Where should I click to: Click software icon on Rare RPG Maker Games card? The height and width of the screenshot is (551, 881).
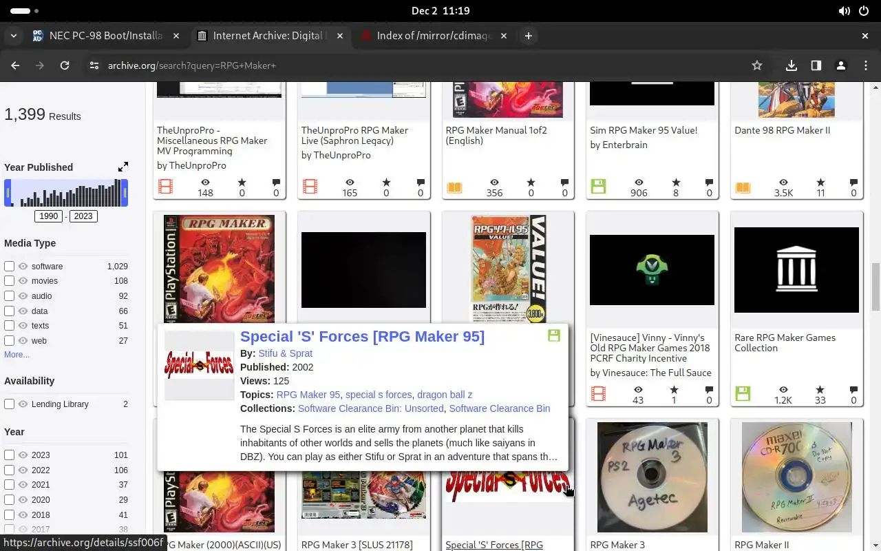pyautogui.click(x=743, y=394)
